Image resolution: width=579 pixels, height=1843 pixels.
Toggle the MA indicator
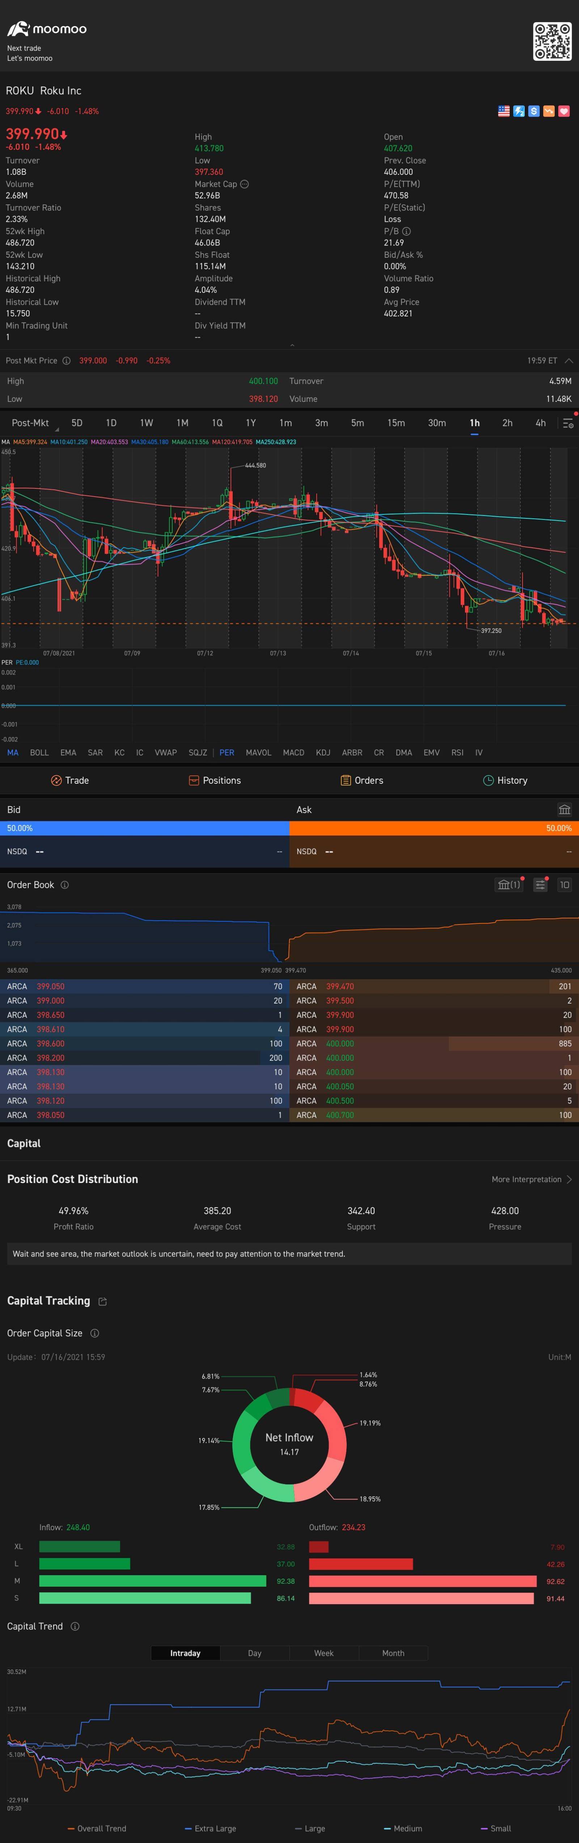click(13, 753)
